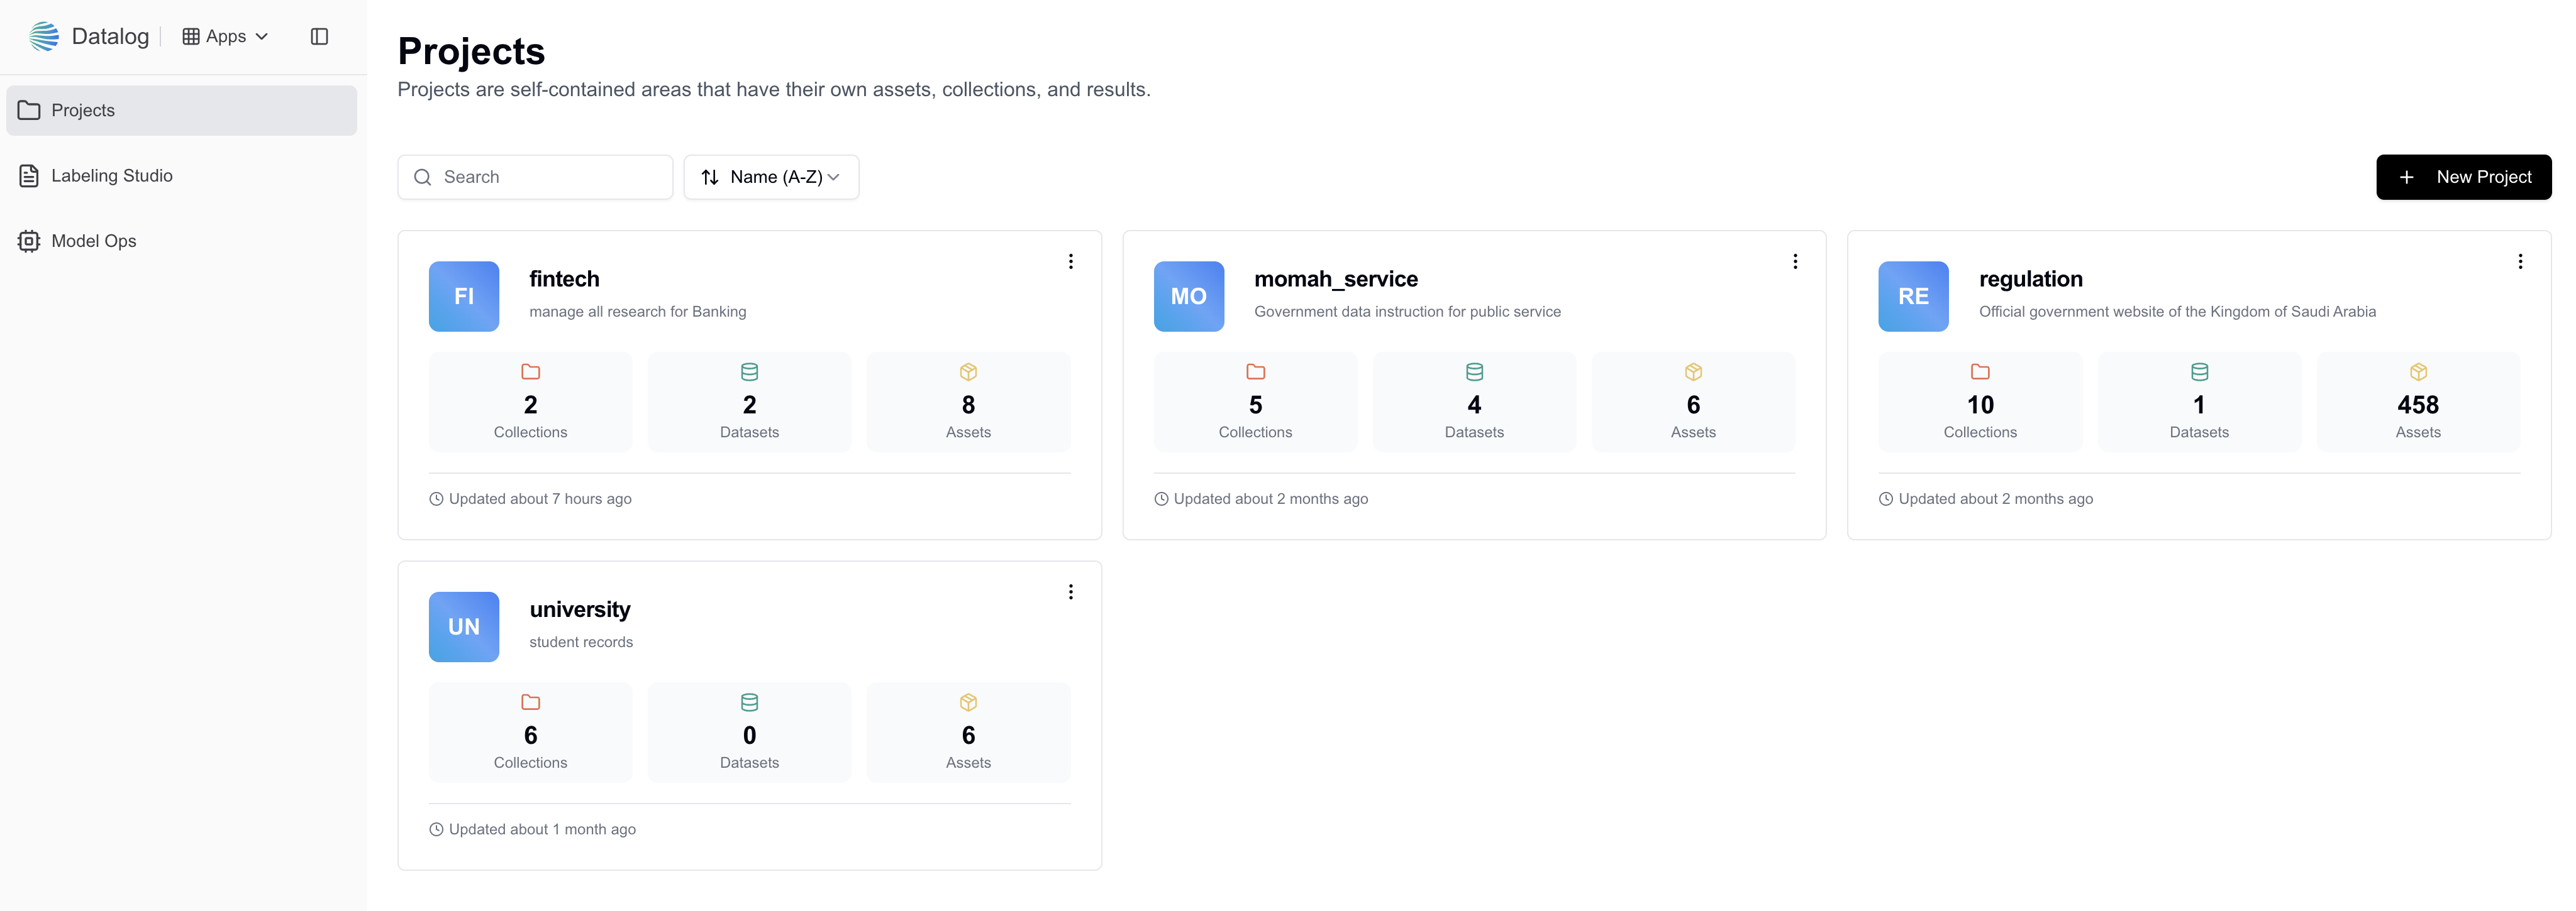Open the Name (A-Z) sort dropdown

point(770,177)
